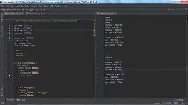The height and width of the screenshot is (105, 188).
Task: Click the cursor position indicator in status bar
Action: [x=164, y=103]
